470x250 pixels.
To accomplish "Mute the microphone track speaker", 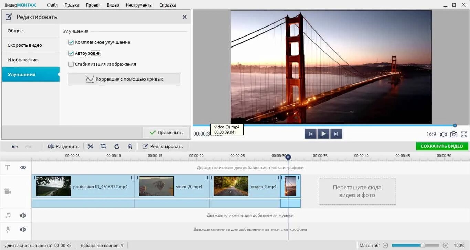I will [23, 229].
